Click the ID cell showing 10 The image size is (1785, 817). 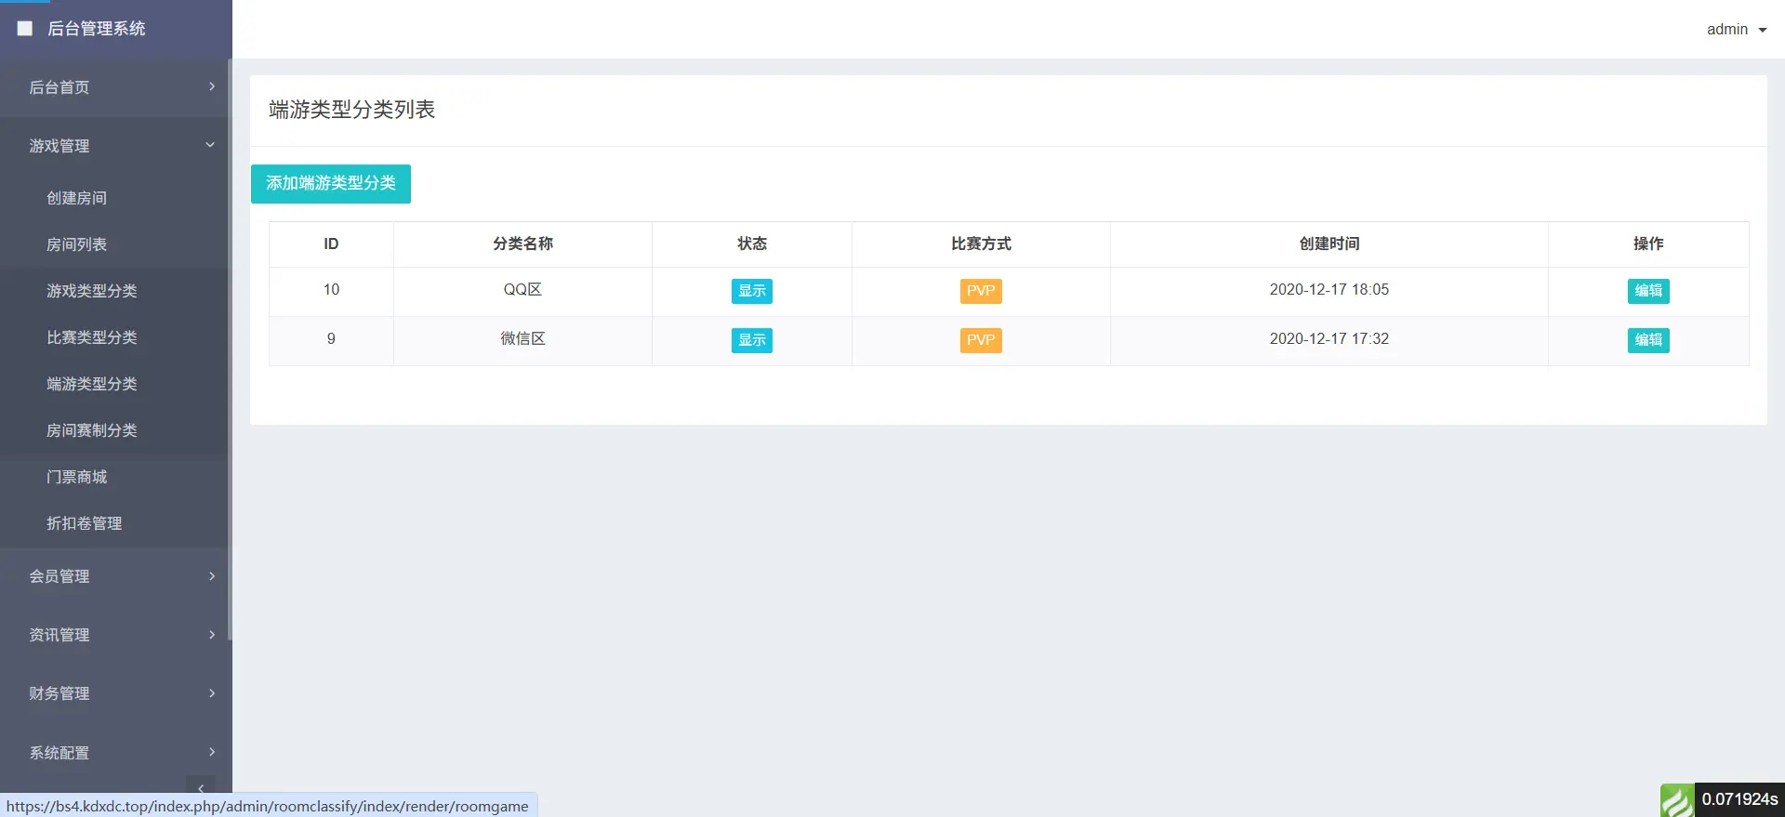click(331, 290)
